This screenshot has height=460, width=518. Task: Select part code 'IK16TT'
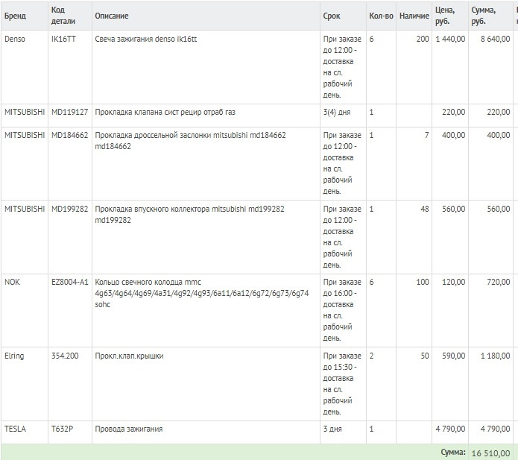coord(63,39)
